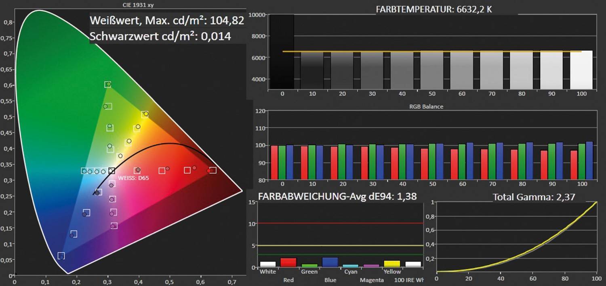The height and width of the screenshot is (286, 606).
Task: Click the White bar in the color deviation chart
Action: [268, 264]
